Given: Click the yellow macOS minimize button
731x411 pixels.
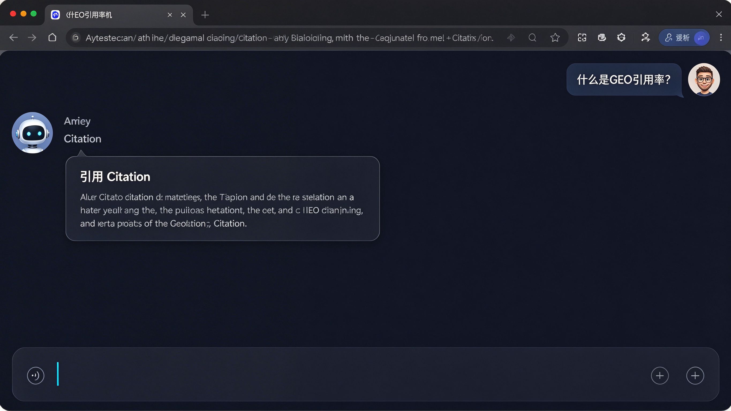Looking at the screenshot, I should point(24,14).
